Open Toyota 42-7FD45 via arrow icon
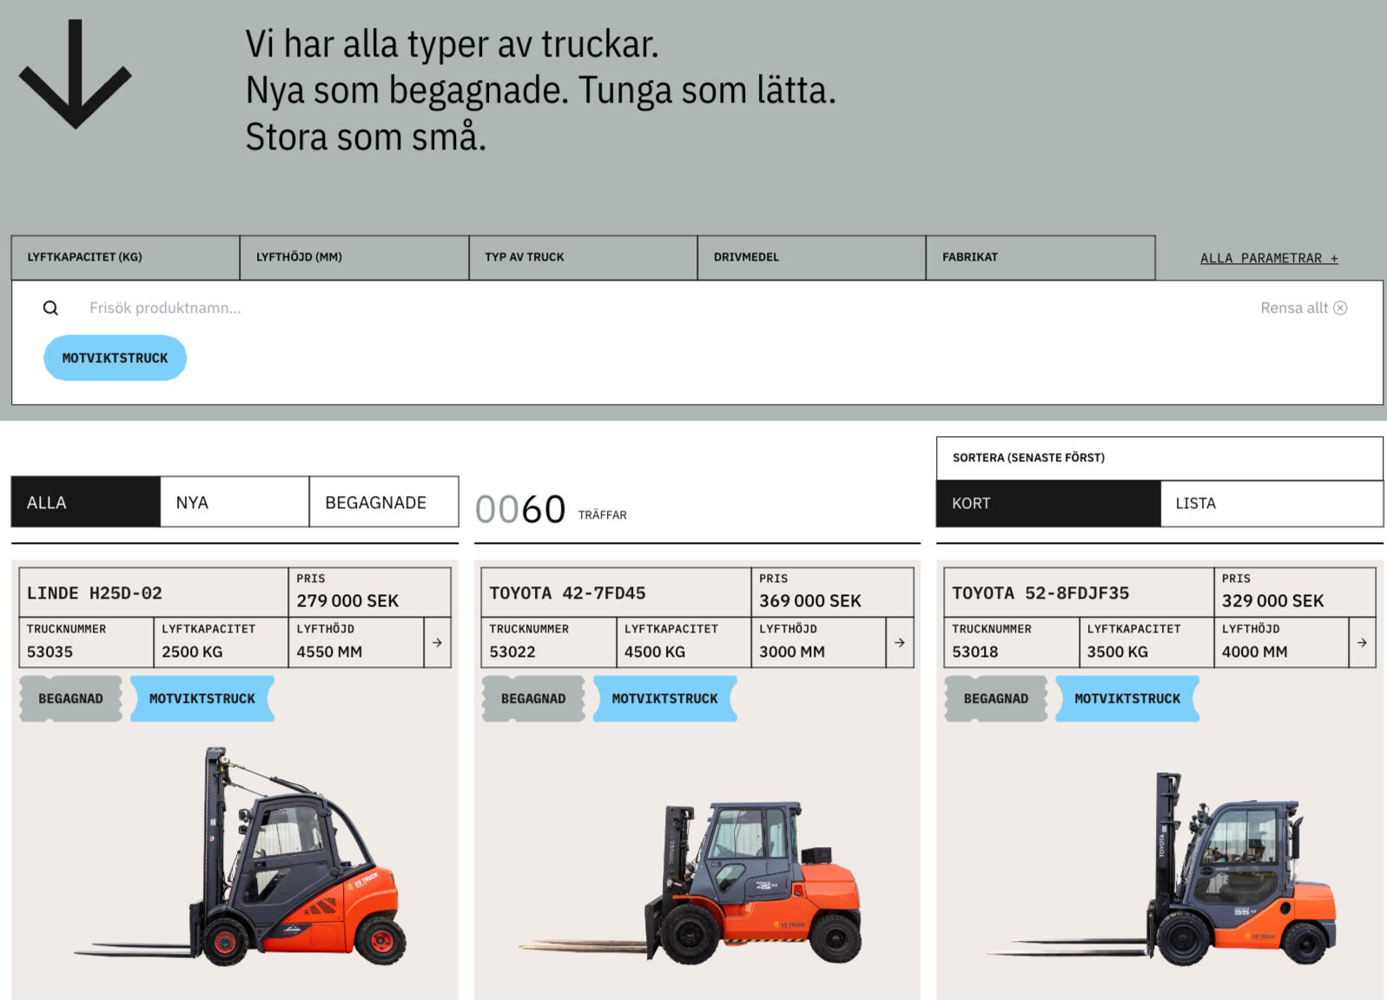This screenshot has height=1000, width=1387. 900,643
